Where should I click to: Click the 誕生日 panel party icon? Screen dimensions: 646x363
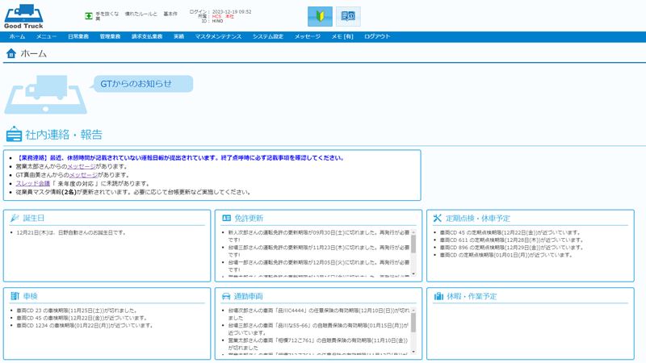(x=14, y=219)
